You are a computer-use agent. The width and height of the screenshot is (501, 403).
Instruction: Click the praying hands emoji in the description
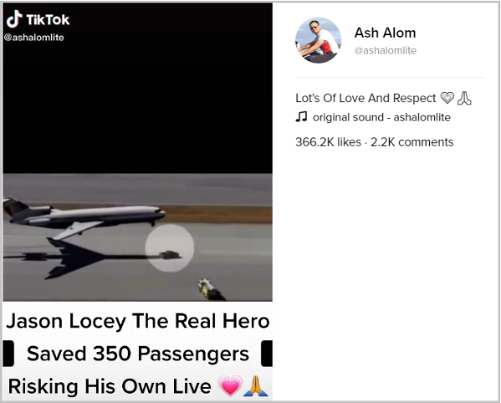point(464,98)
